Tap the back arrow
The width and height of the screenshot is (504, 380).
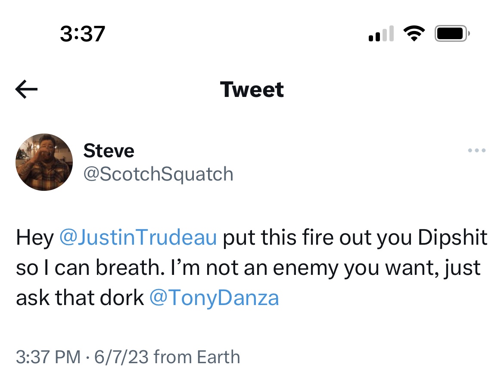[x=27, y=90]
